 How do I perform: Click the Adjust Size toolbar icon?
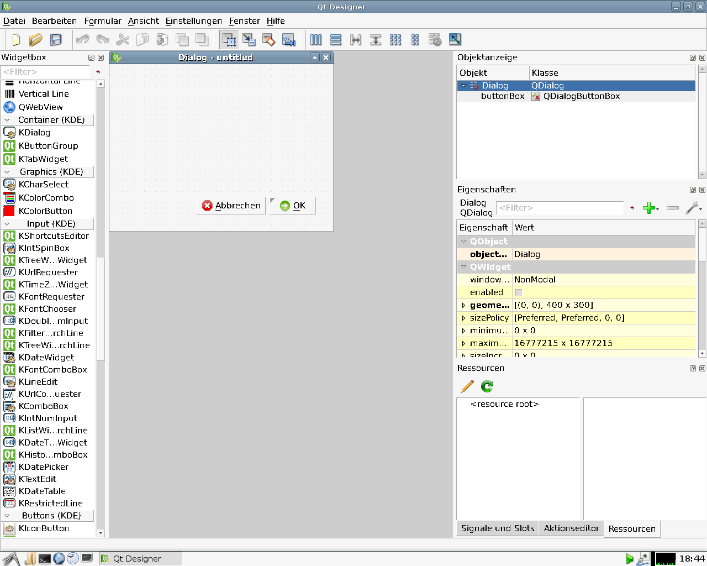click(x=455, y=40)
